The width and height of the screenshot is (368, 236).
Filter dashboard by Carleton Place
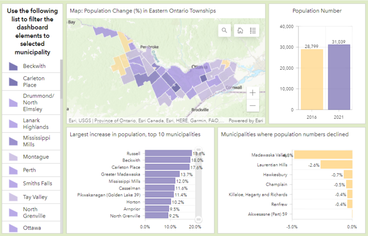31,82
